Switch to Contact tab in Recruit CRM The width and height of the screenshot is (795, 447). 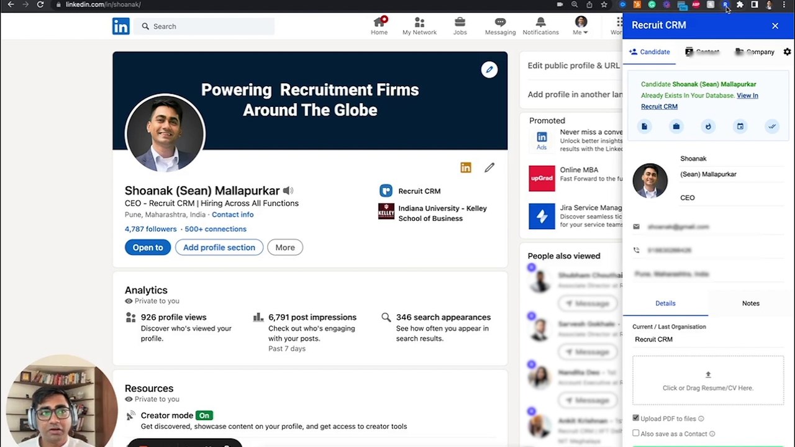click(702, 52)
